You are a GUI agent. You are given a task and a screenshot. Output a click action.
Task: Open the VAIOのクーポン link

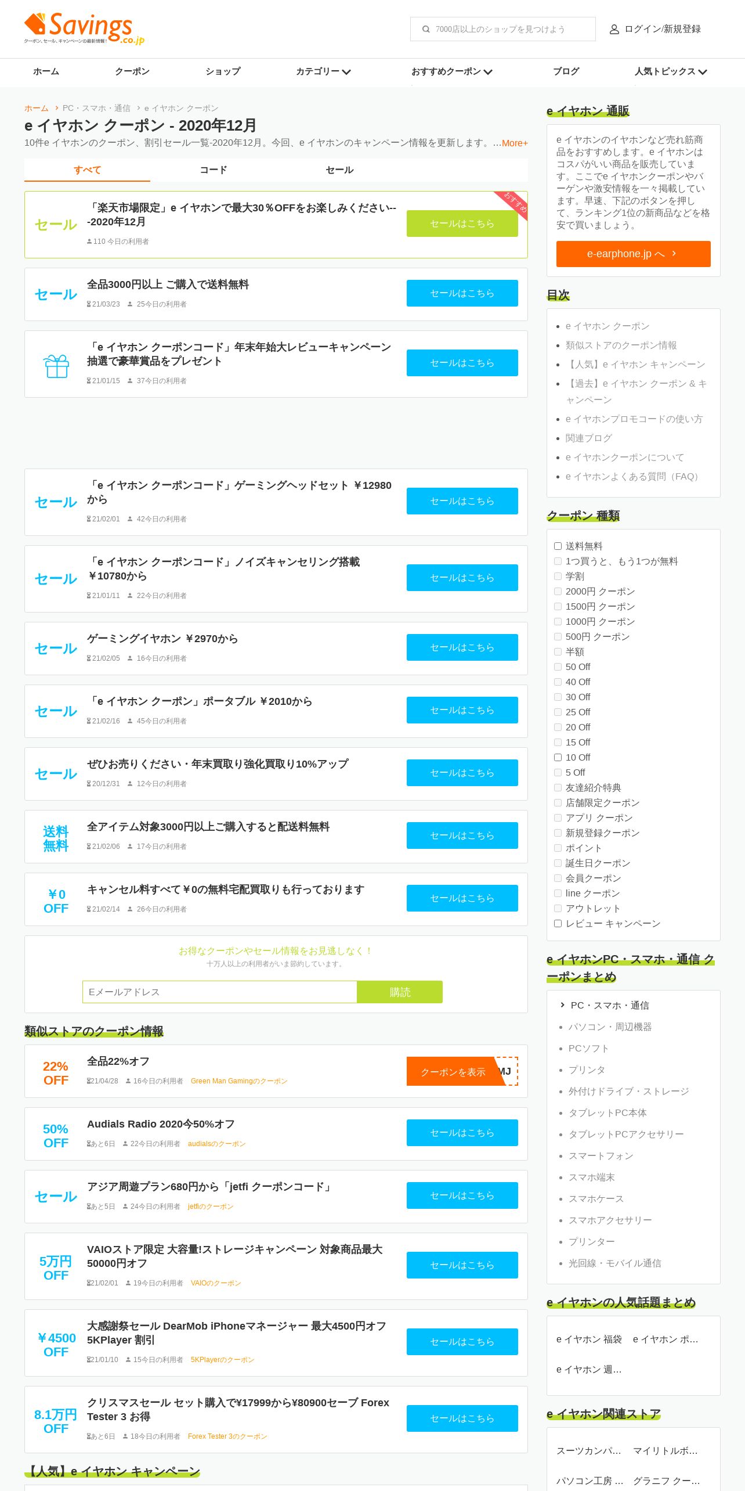pos(216,1283)
